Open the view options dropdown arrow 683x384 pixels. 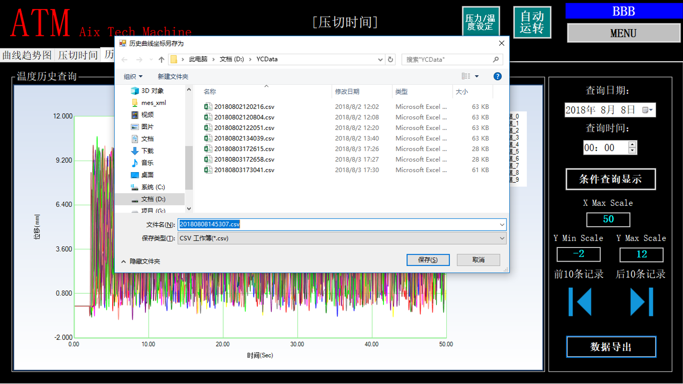[x=477, y=76]
